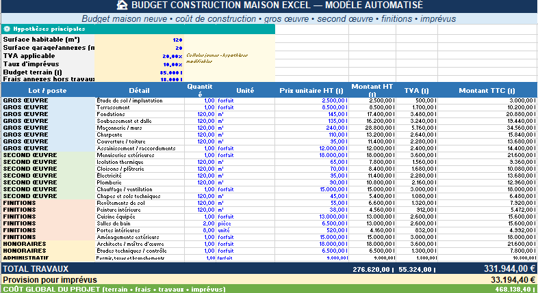Click the total TTC 331.944,00 €
538x293 pixels.
[510, 268]
